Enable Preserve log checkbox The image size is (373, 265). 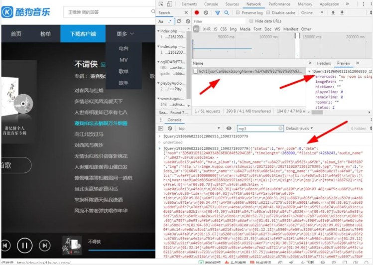(x=238, y=12)
